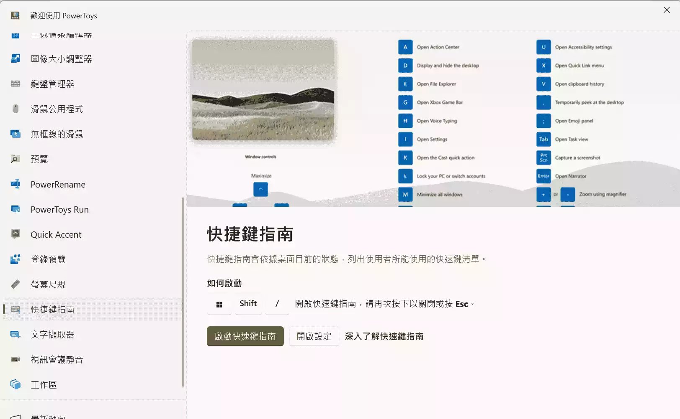This screenshot has width=680, height=419.
Task: Click the 快捷鍵指南 heading text
Action: coord(250,234)
